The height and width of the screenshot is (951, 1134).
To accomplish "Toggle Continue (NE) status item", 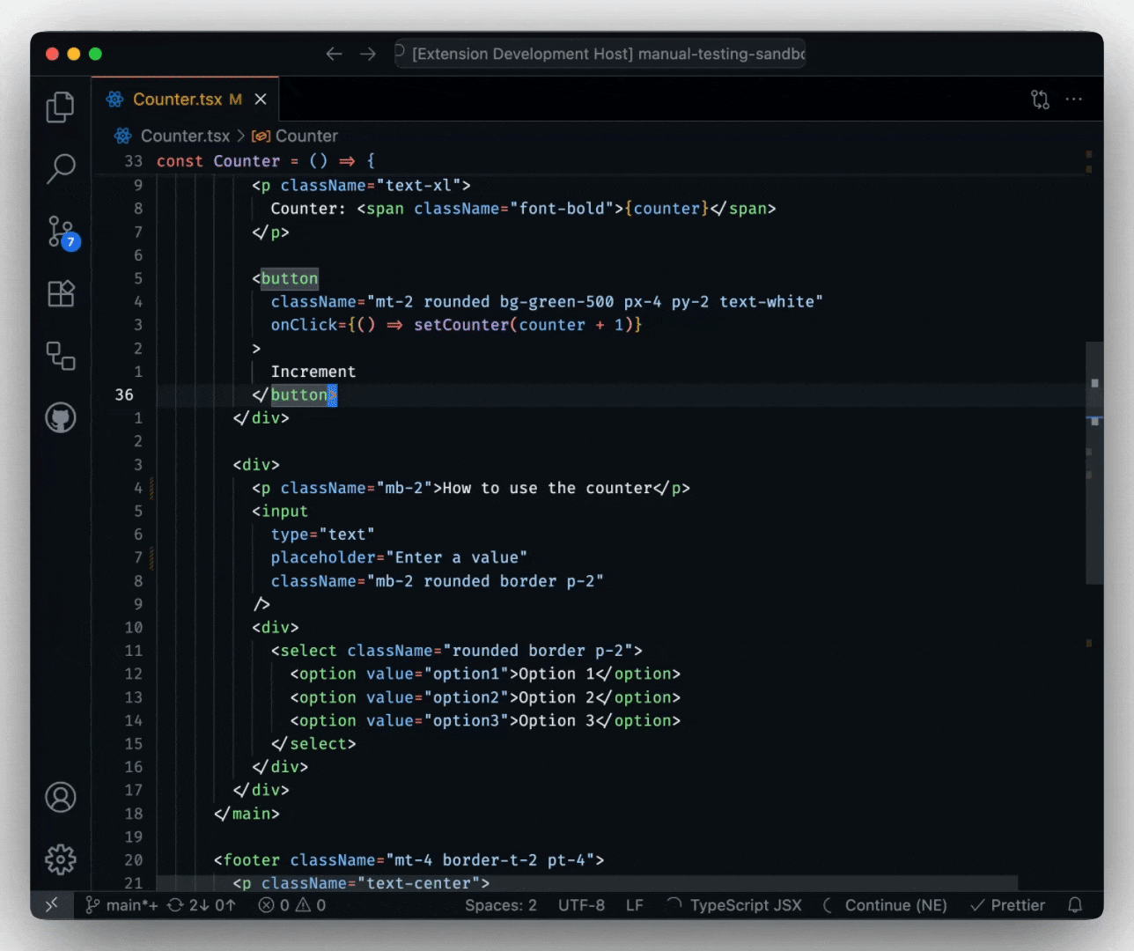I will [895, 905].
